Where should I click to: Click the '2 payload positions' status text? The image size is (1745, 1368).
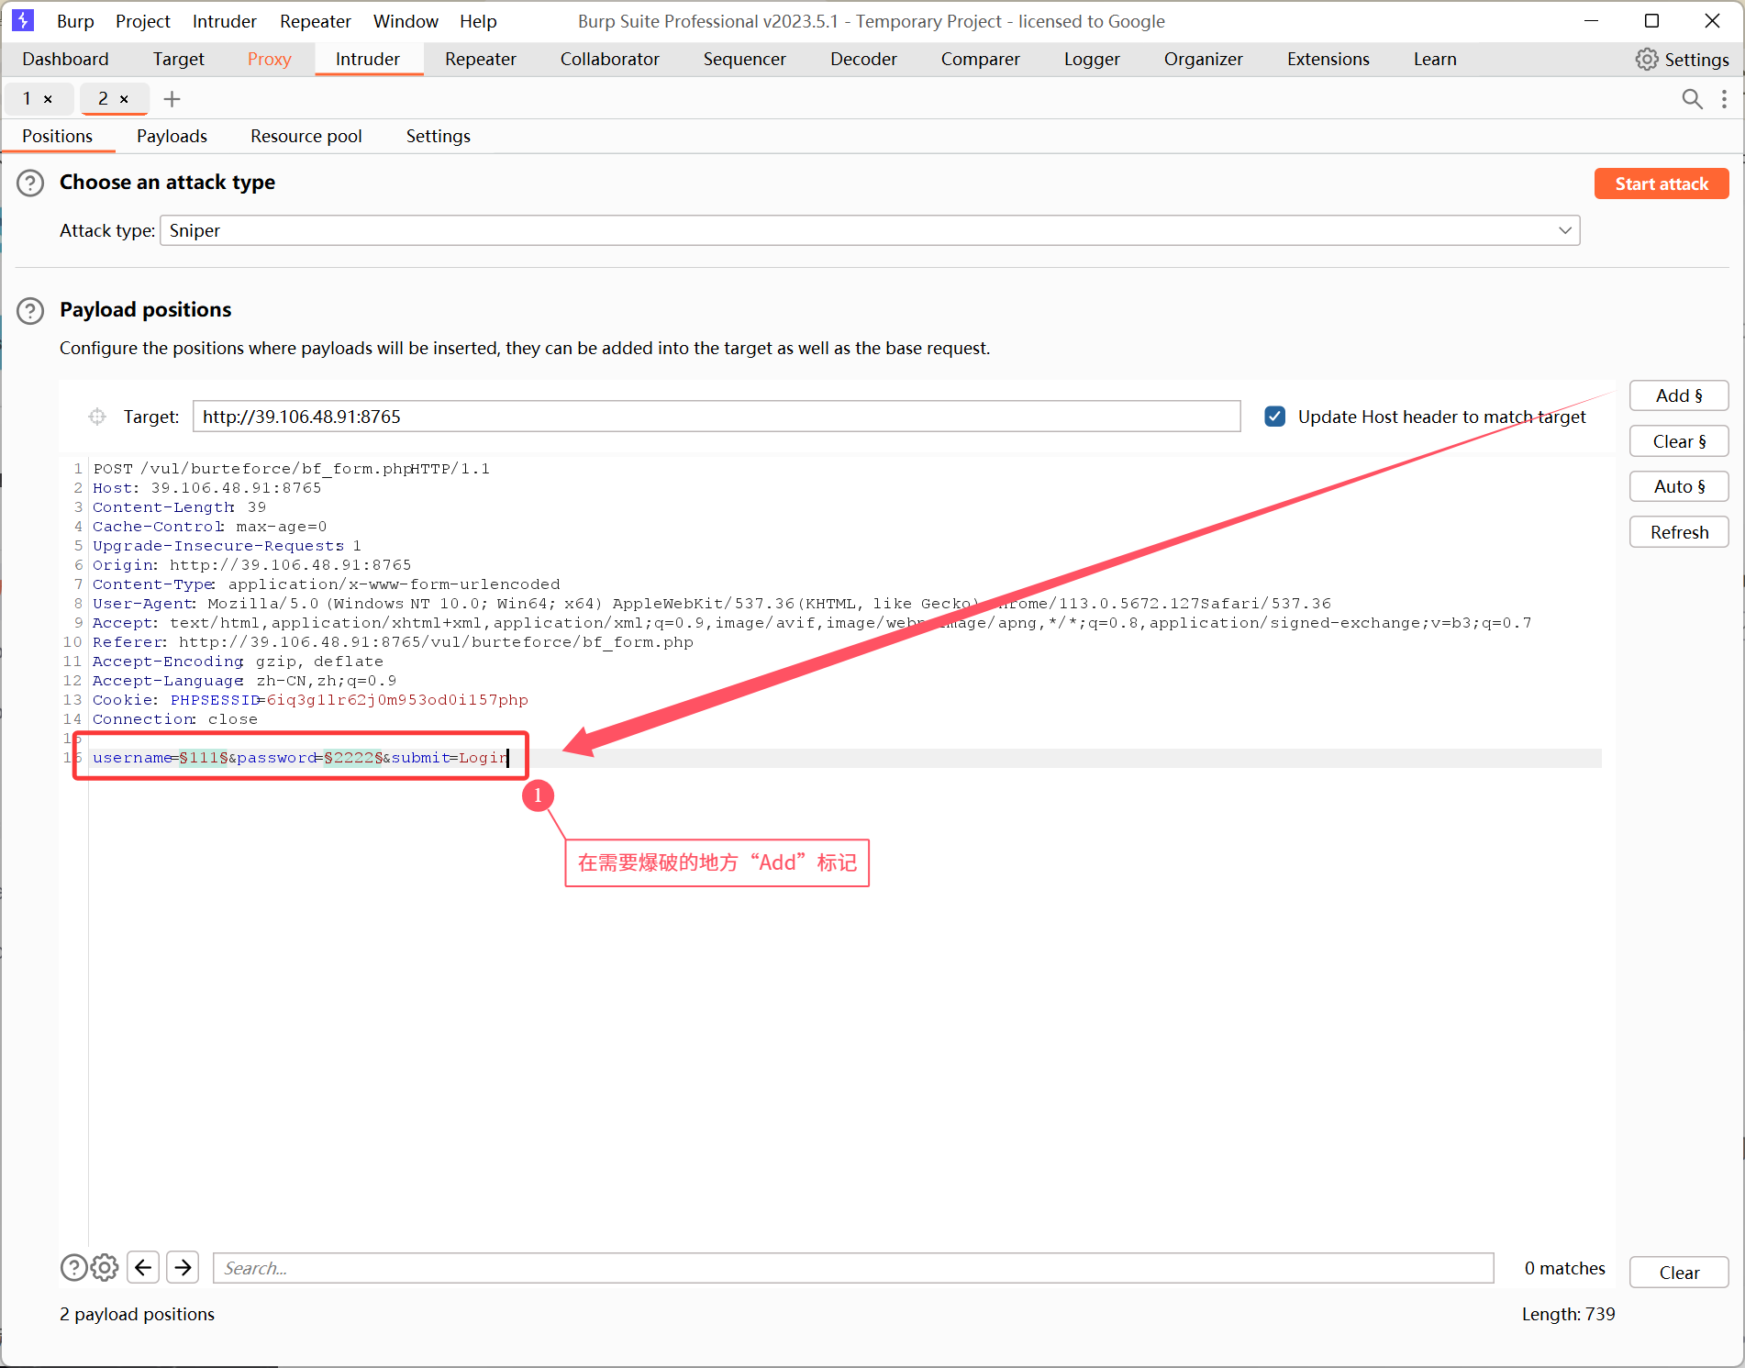[138, 1315]
